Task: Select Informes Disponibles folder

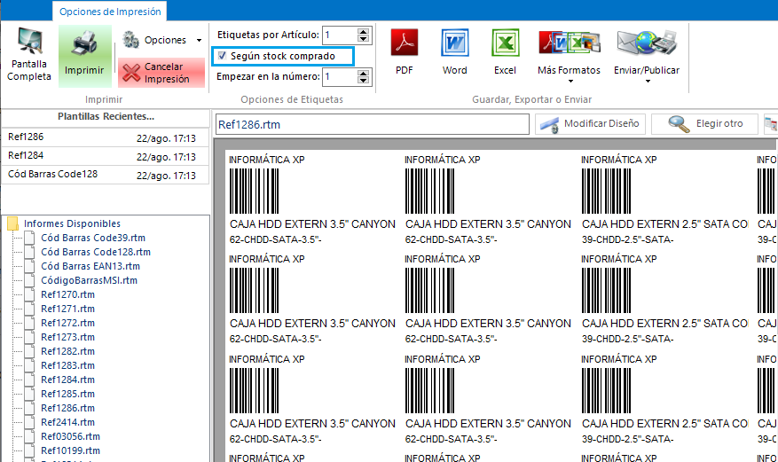Action: coord(72,223)
